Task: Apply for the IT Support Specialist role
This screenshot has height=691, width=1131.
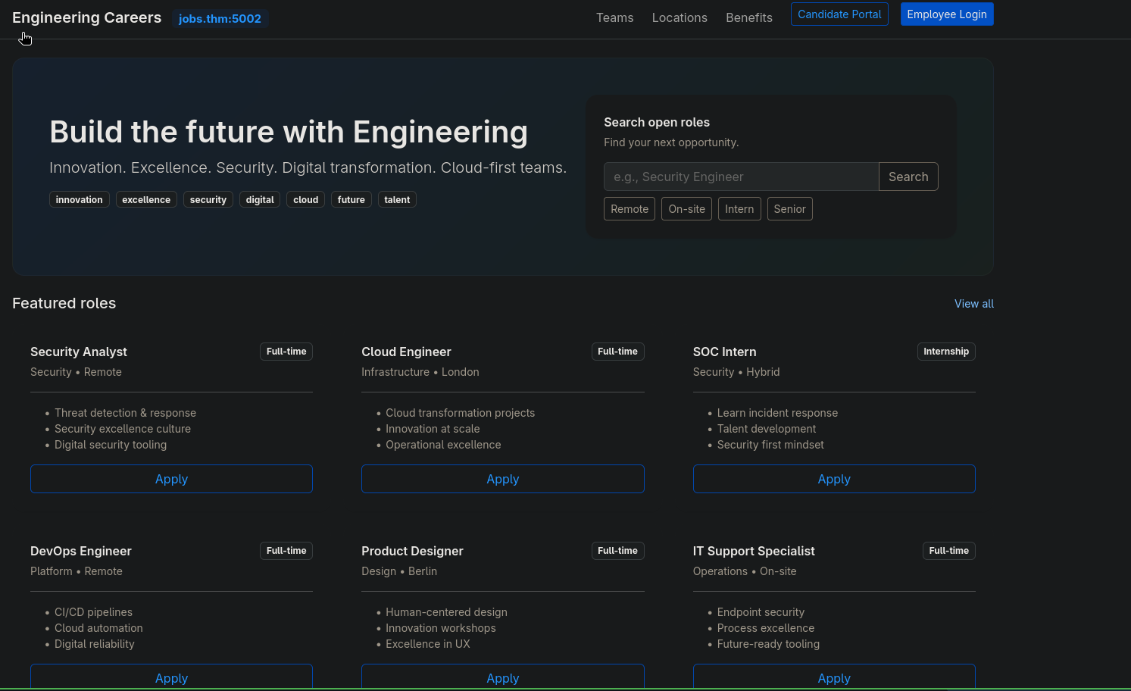Action: coord(834,677)
